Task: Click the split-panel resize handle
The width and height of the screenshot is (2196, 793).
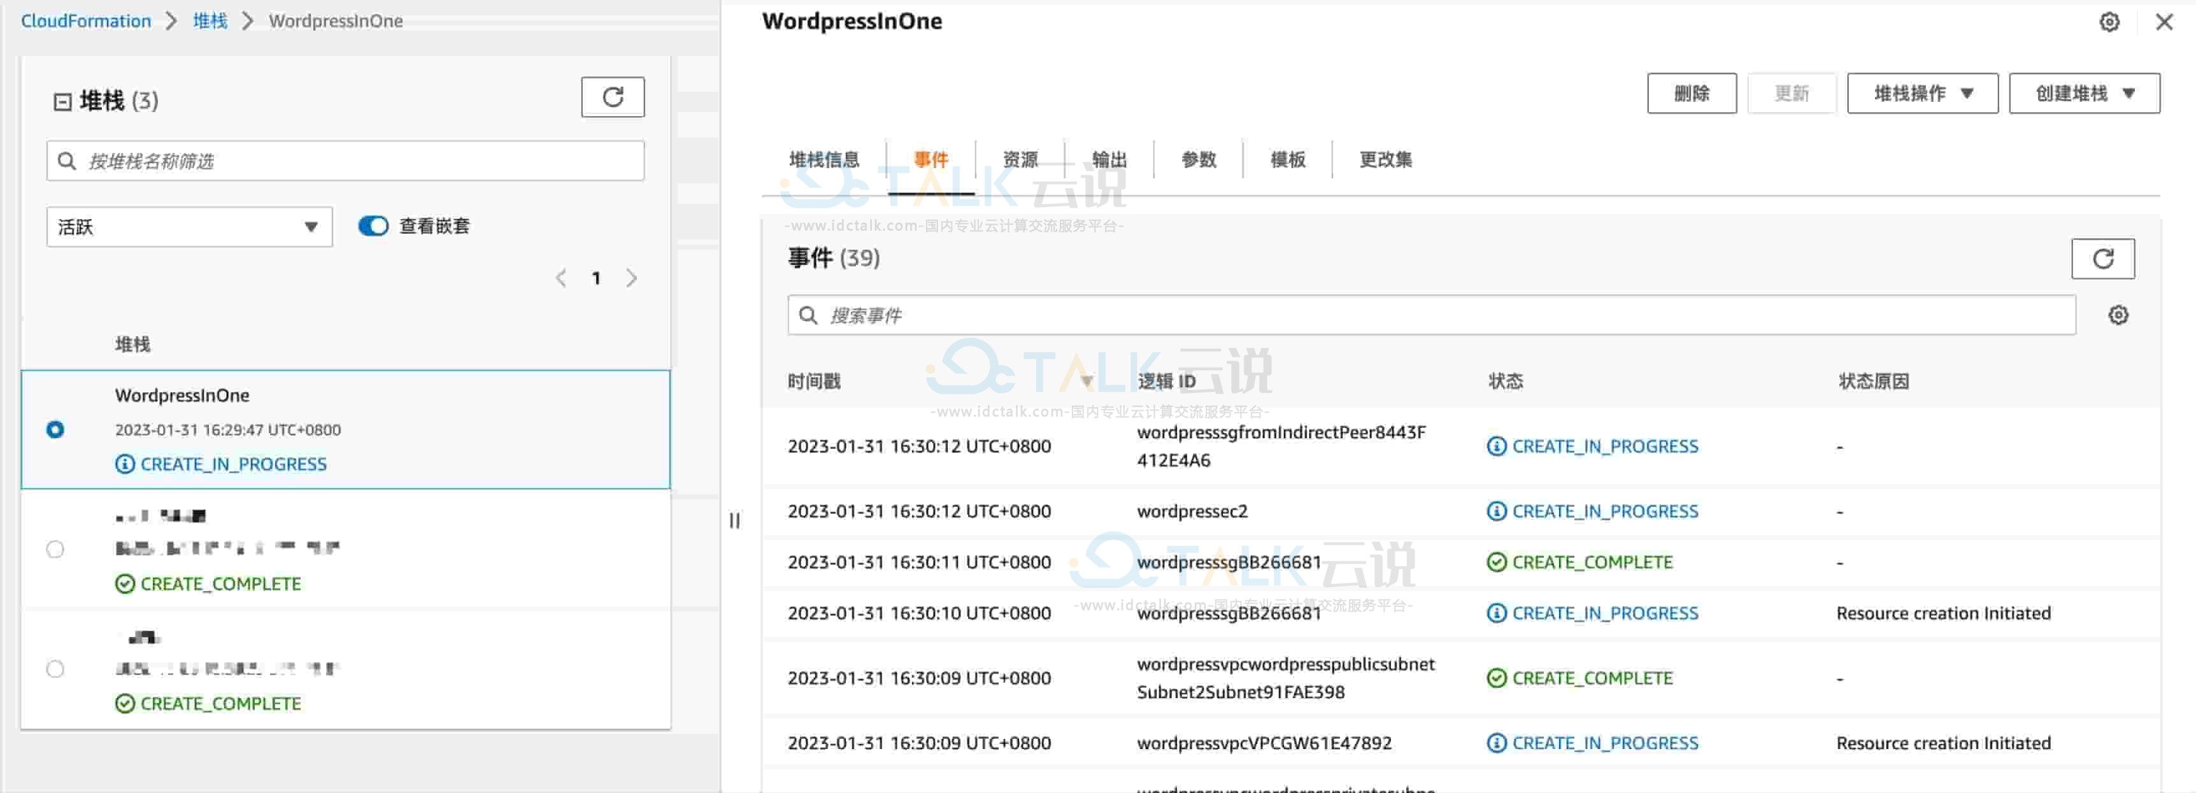Action: coord(734,520)
